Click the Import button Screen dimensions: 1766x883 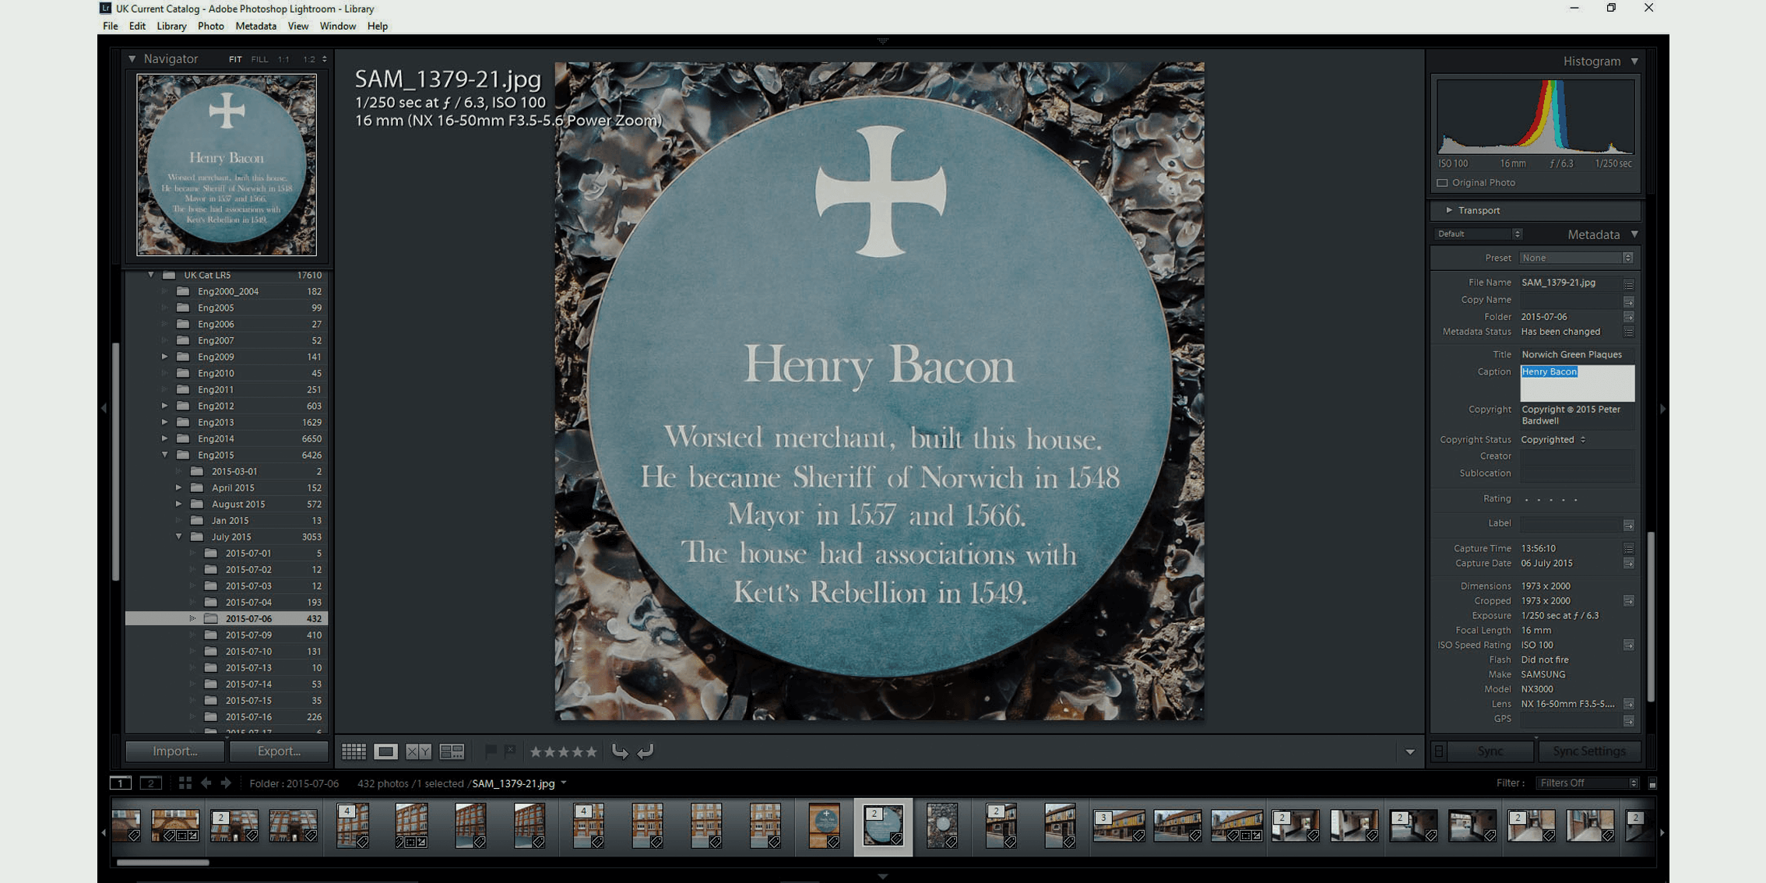pyautogui.click(x=175, y=751)
